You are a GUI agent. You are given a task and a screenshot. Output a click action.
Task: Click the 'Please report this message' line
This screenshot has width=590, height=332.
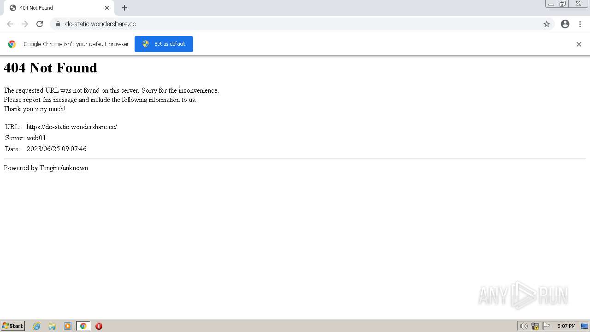point(100,100)
